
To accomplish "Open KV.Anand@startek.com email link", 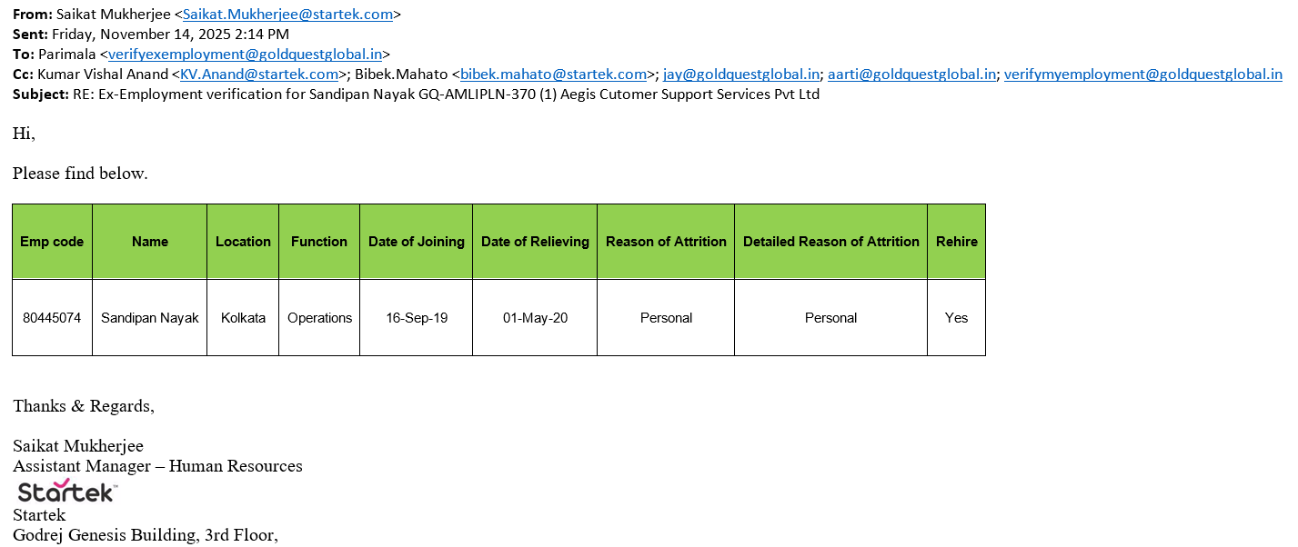I will (x=259, y=75).
